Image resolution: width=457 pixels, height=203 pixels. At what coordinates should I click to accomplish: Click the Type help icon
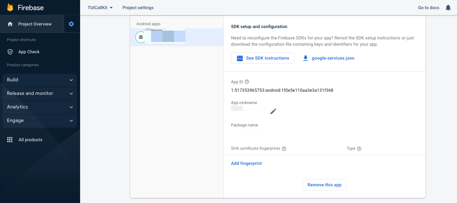(x=359, y=149)
